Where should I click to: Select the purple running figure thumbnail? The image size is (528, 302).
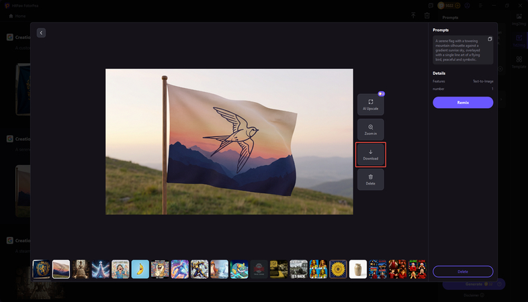pyautogui.click(x=180, y=269)
